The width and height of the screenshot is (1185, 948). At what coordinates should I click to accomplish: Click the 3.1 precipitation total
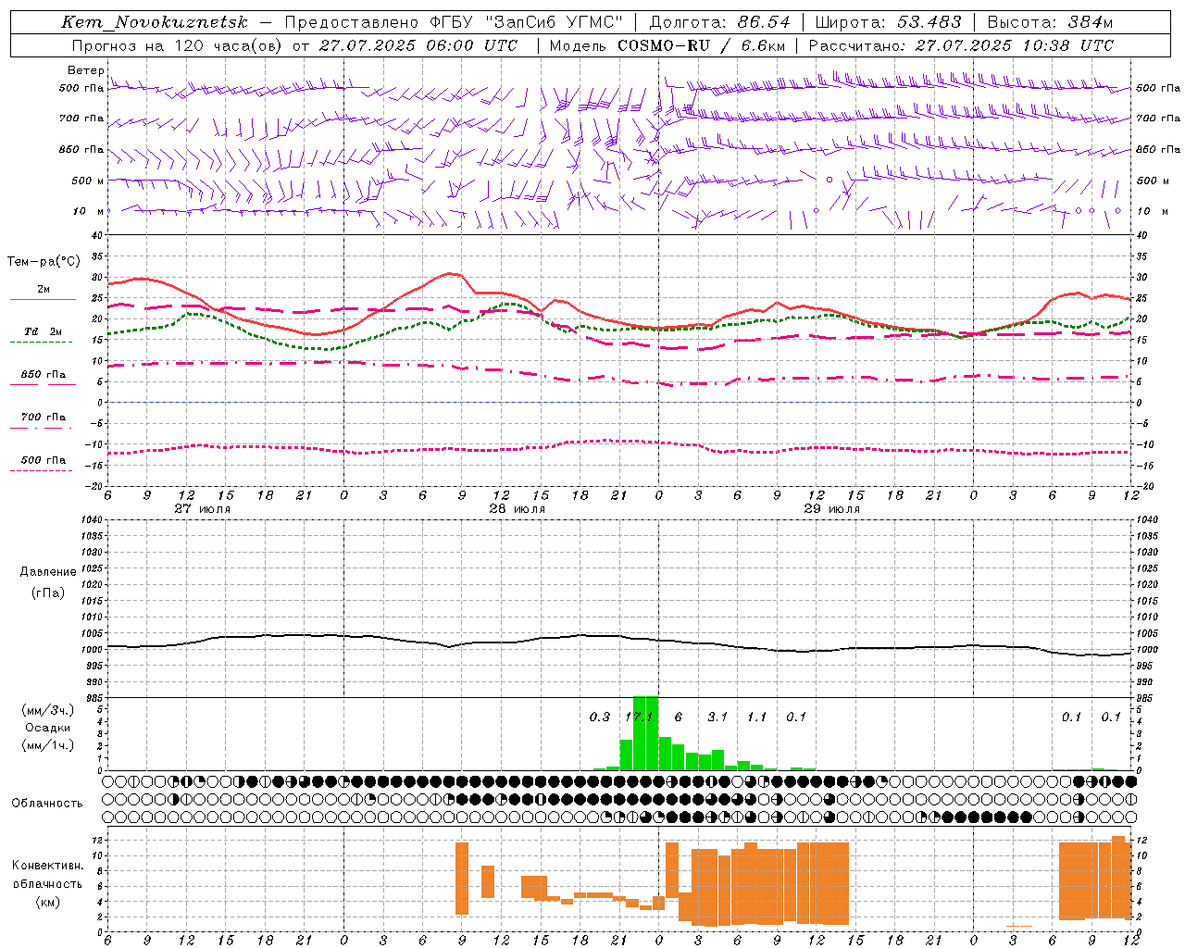[717, 717]
